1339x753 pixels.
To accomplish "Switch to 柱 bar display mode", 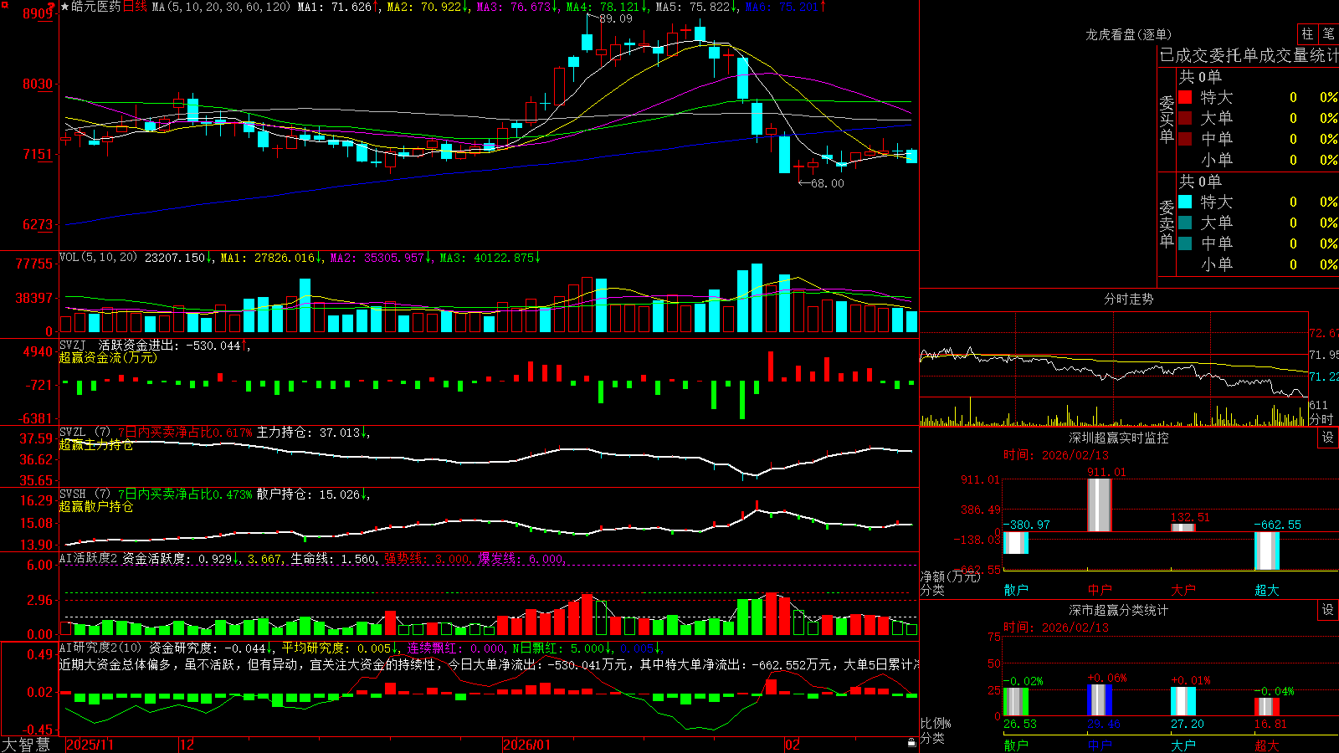I will click(1307, 34).
